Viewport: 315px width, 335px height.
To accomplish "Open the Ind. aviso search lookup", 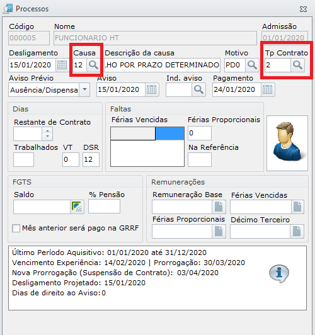I will (198, 89).
